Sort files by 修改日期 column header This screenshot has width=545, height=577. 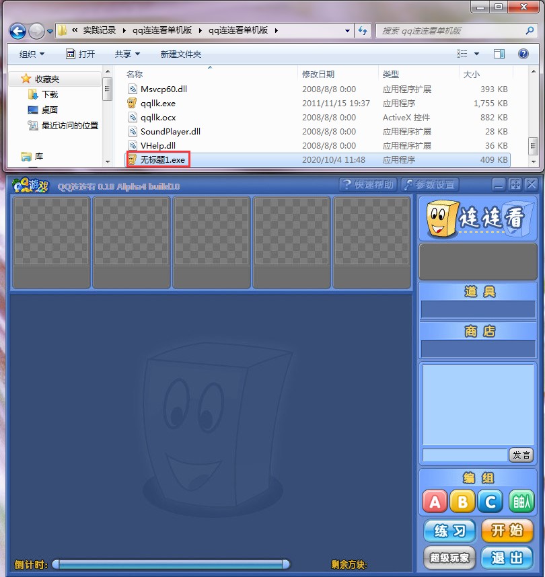318,75
